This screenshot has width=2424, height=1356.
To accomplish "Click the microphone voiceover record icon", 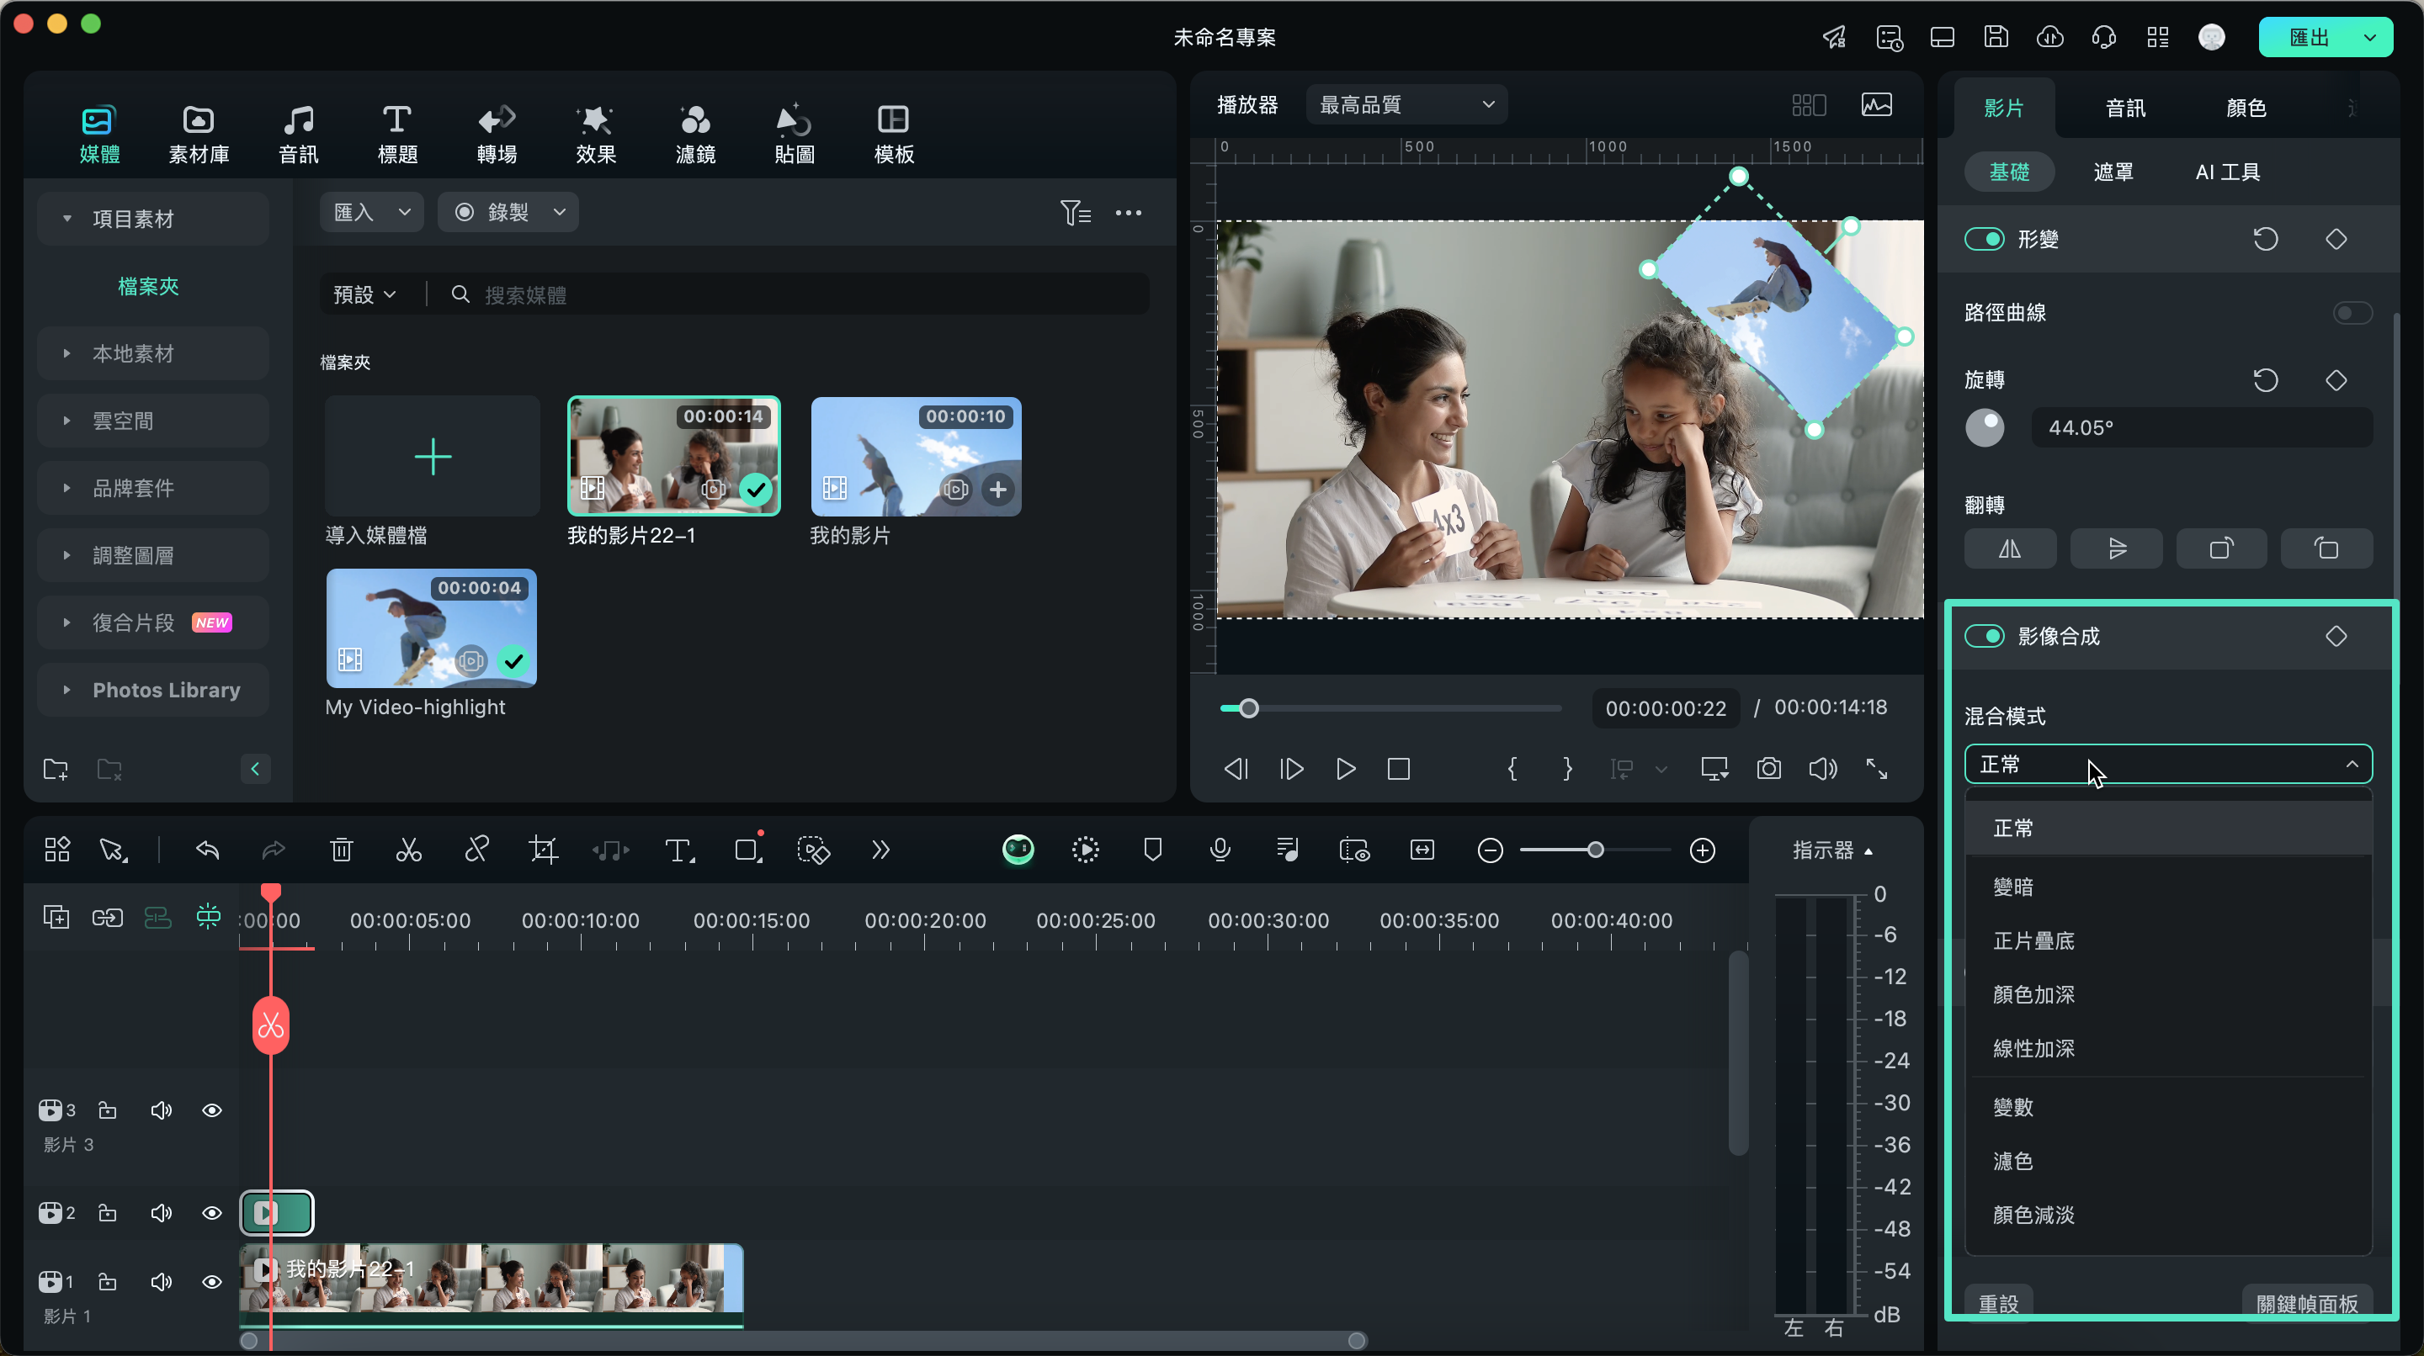I will 1220,850.
